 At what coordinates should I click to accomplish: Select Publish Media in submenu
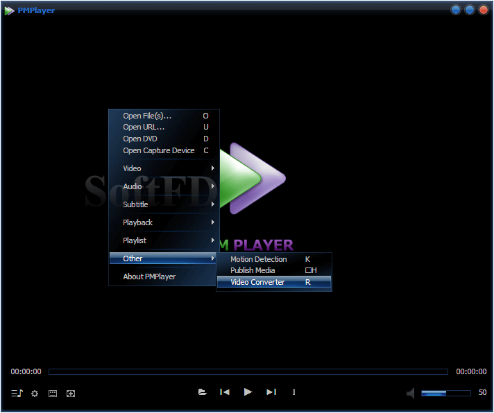coord(274,270)
